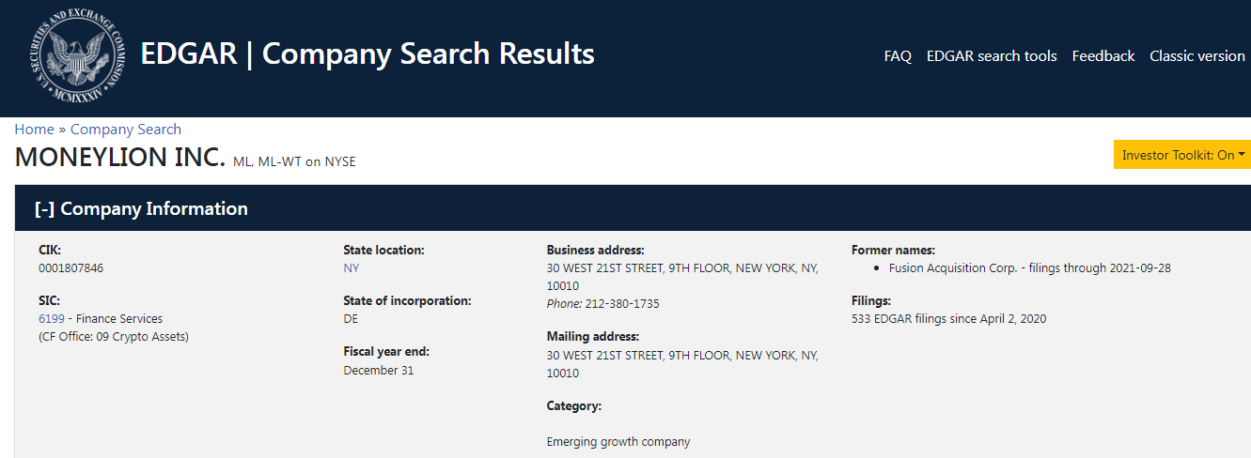Collapse the Company Information section

point(141,208)
